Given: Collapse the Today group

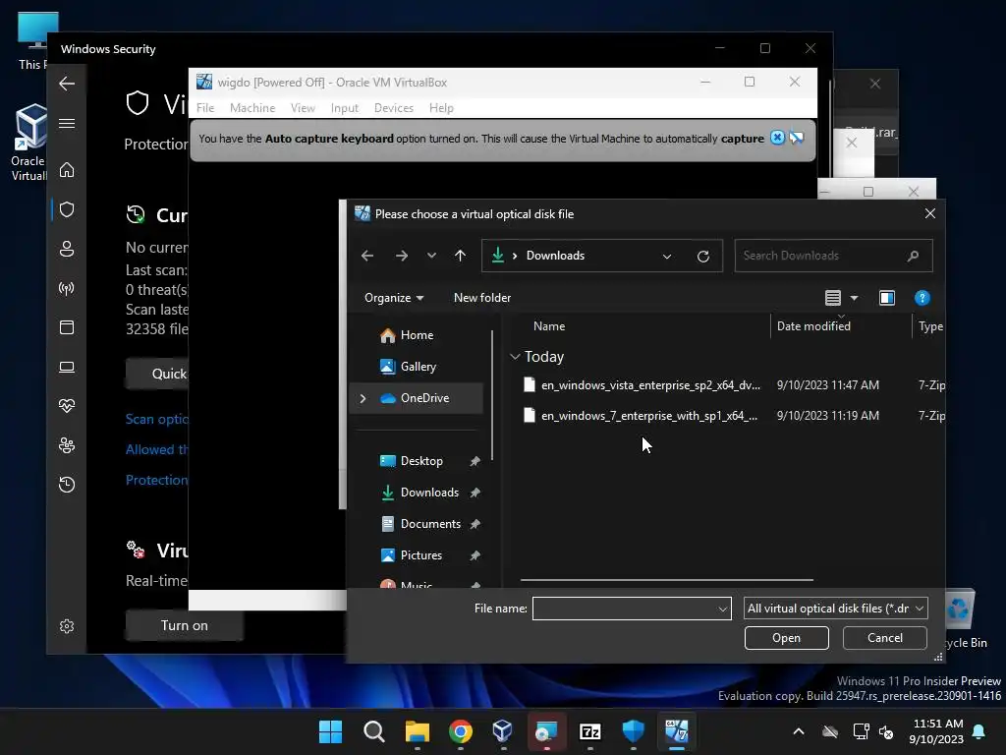Looking at the screenshot, I should (515, 356).
